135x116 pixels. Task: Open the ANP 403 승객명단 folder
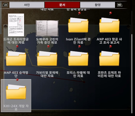pyautogui.click(x=16, y=58)
